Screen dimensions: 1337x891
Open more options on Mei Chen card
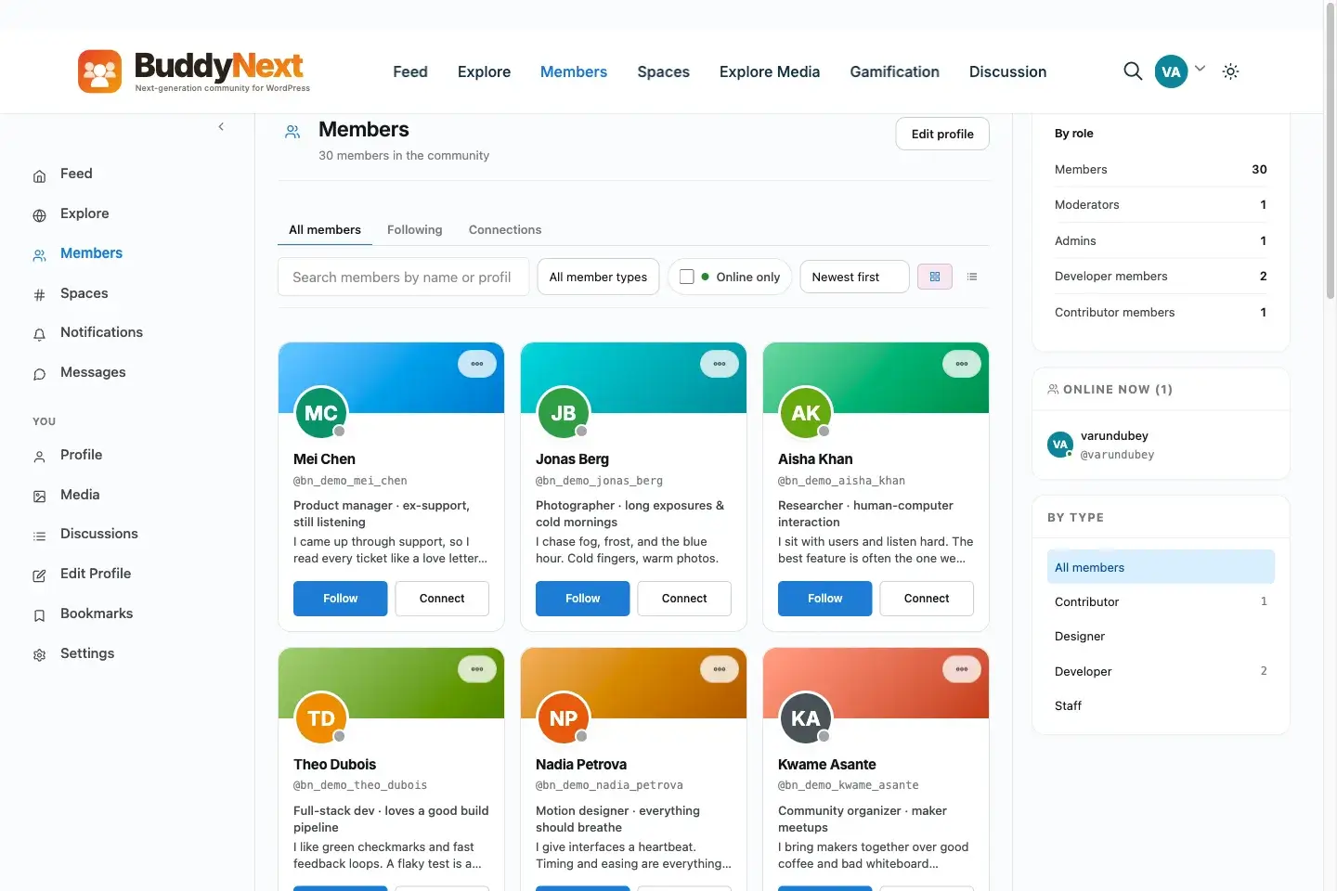click(x=477, y=364)
